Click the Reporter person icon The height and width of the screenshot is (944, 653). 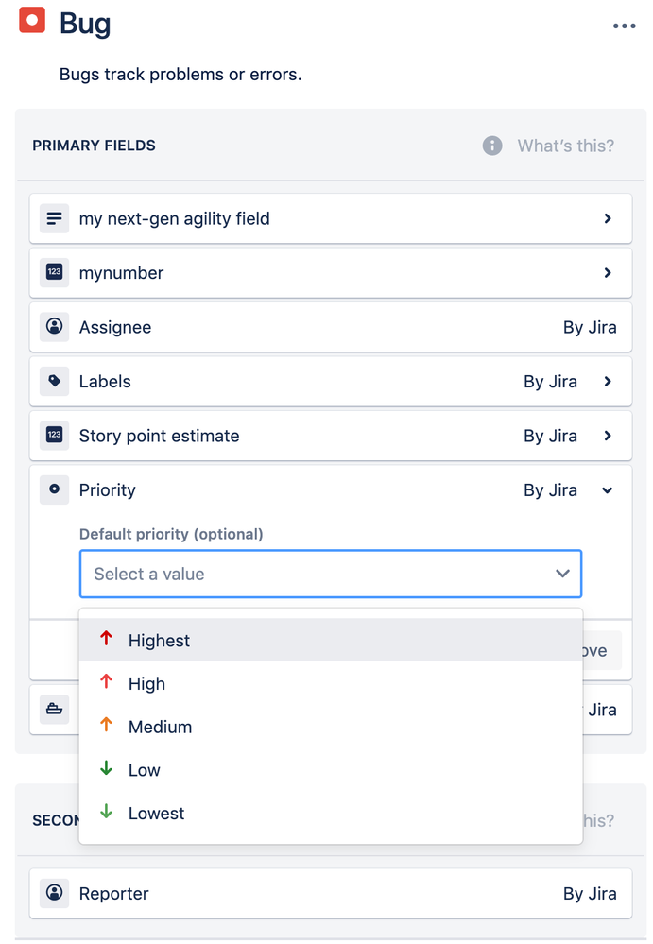[55, 893]
